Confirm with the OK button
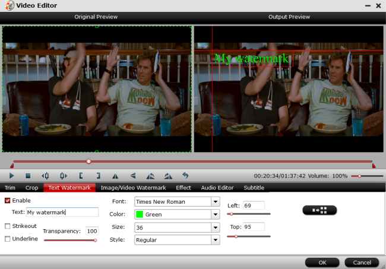Viewport: 386px width, 269px height. point(322,262)
